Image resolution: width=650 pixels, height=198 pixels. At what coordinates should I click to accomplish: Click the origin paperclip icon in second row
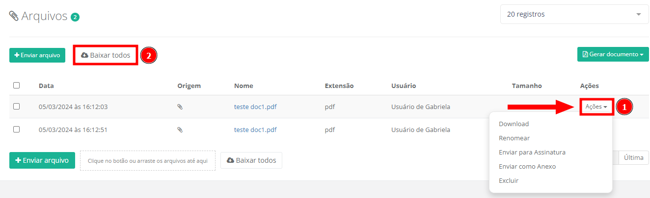pyautogui.click(x=180, y=130)
